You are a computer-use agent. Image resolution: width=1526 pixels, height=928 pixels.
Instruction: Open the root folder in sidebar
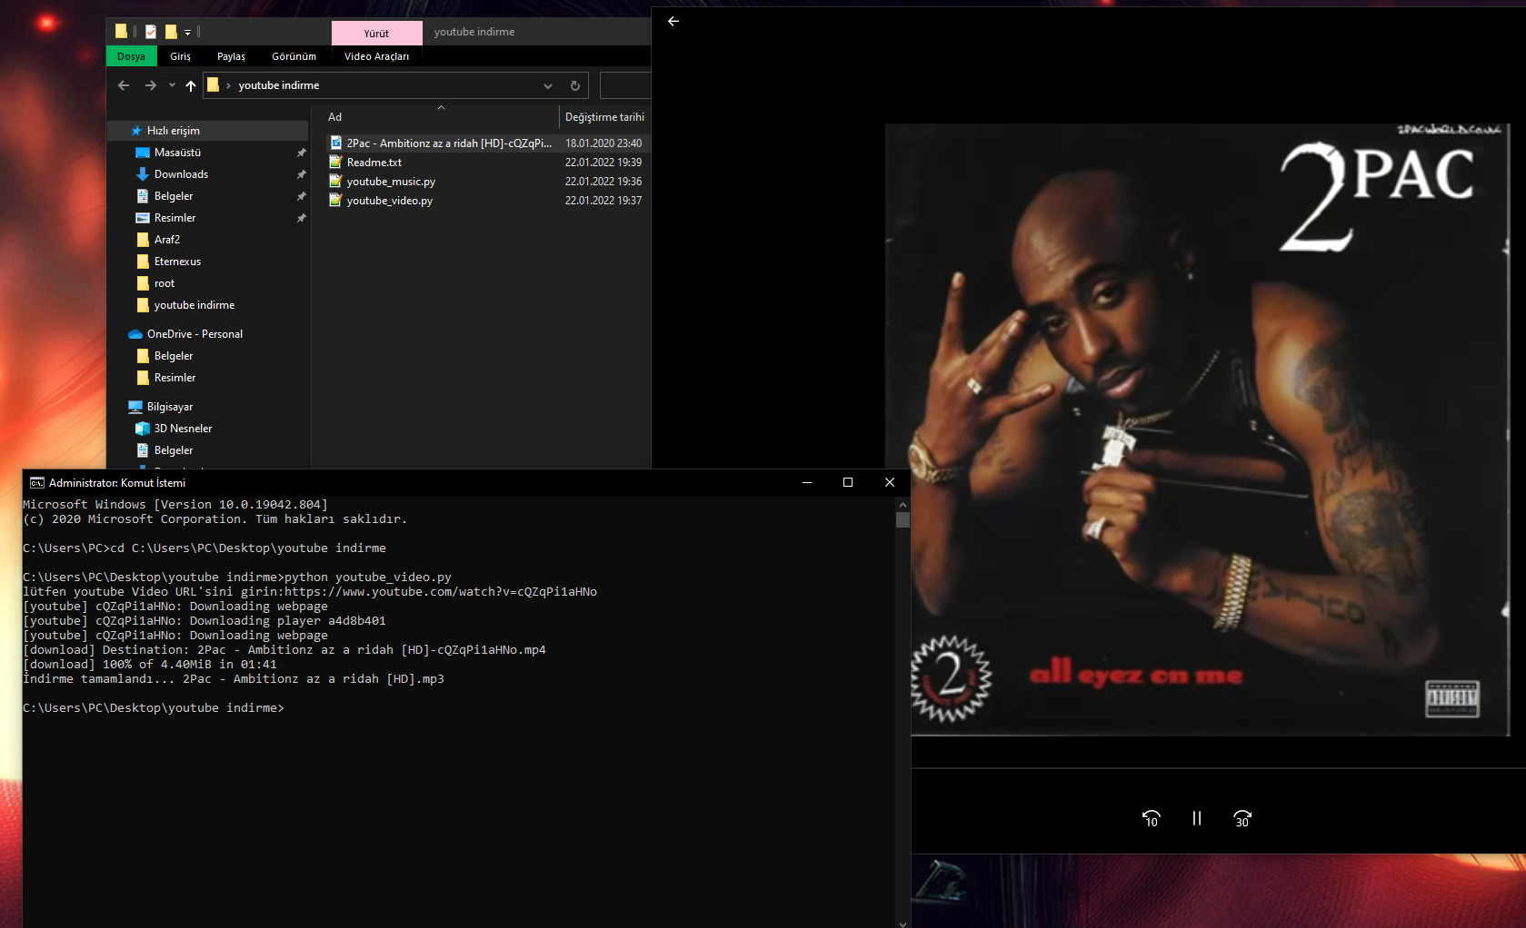pyautogui.click(x=165, y=283)
